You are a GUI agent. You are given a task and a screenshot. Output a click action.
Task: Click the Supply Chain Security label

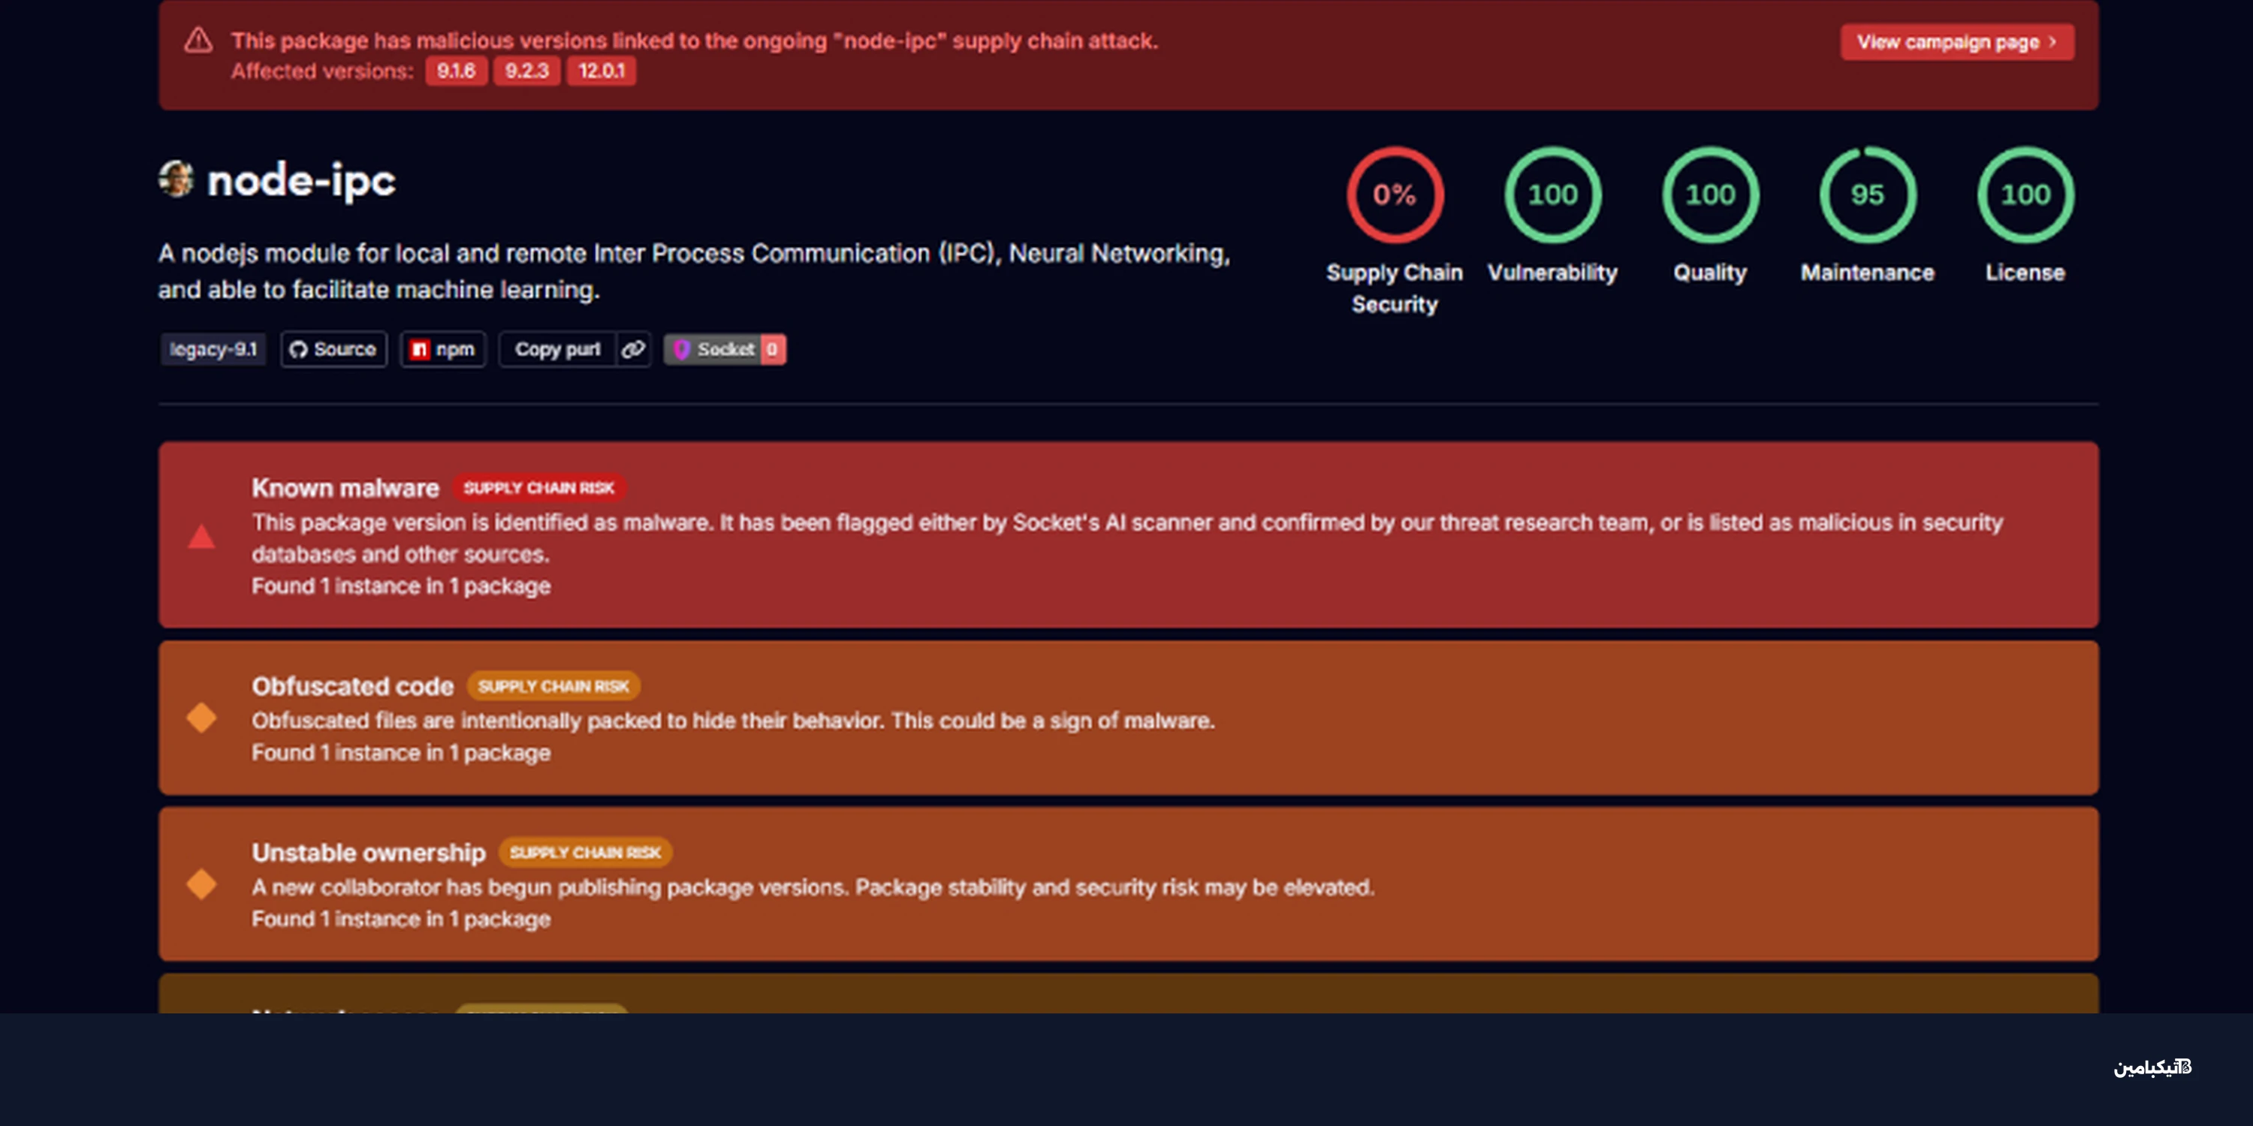(x=1394, y=288)
